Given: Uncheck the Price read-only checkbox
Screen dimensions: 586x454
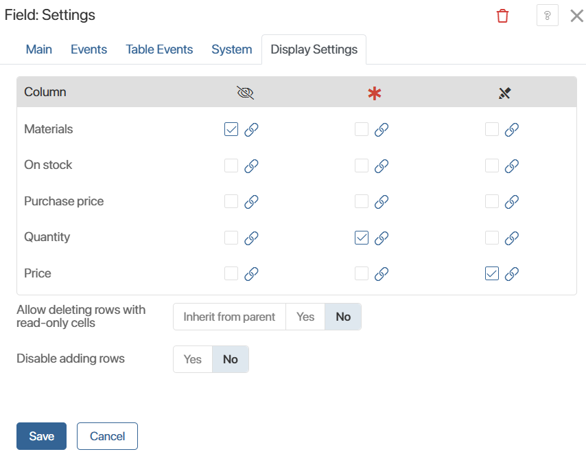Looking at the screenshot, I should pos(492,273).
